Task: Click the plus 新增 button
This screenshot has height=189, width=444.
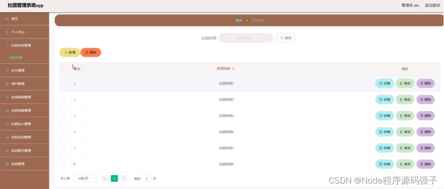Action: click(x=70, y=52)
